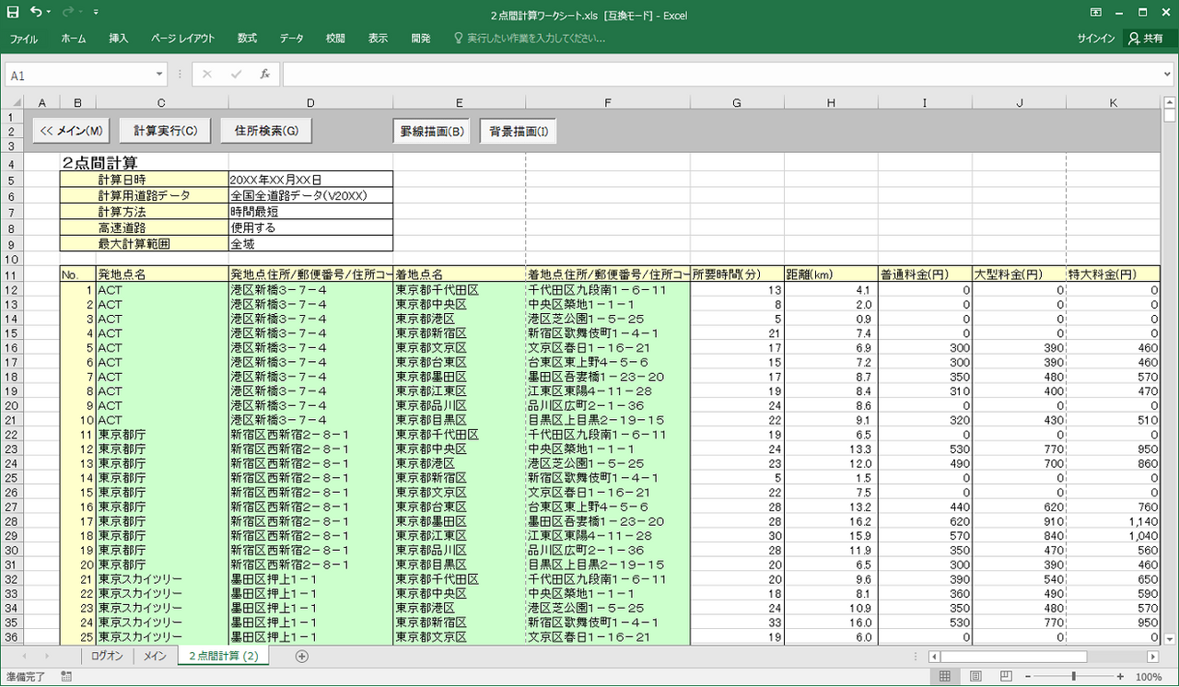The height and width of the screenshot is (687, 1179).
Task: Click the サインイン link
Action: point(1095,39)
